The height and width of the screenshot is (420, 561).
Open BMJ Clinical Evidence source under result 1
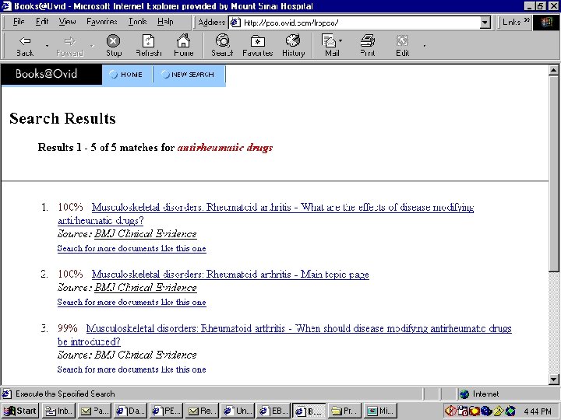click(145, 234)
